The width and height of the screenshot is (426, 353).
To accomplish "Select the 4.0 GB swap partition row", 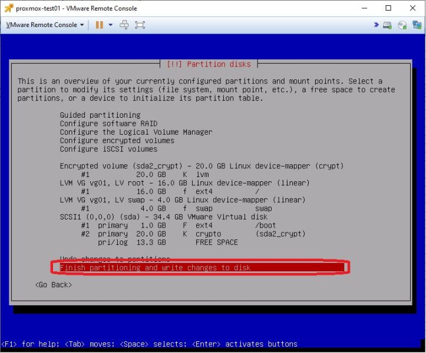I will [x=176, y=208].
